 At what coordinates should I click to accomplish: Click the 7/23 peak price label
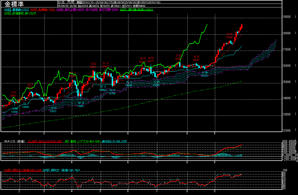[x=179, y=59]
